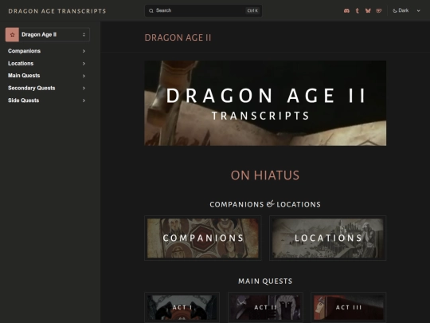Open Locations in the sidebar
Image resolution: width=430 pixels, height=323 pixels.
[x=21, y=64]
